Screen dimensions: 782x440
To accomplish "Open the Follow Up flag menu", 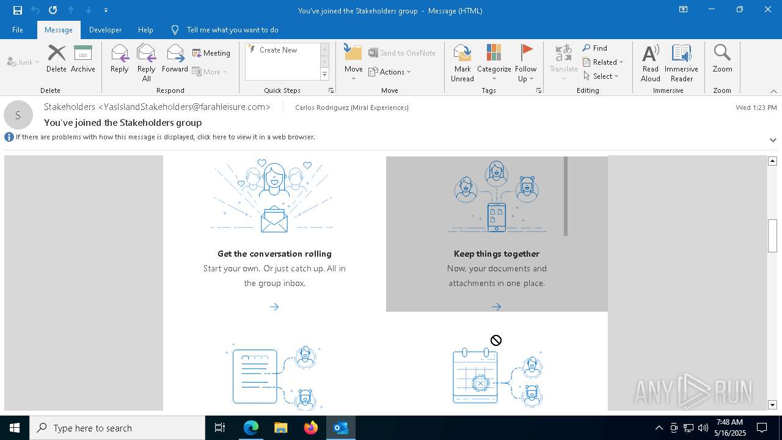I will coord(525,63).
